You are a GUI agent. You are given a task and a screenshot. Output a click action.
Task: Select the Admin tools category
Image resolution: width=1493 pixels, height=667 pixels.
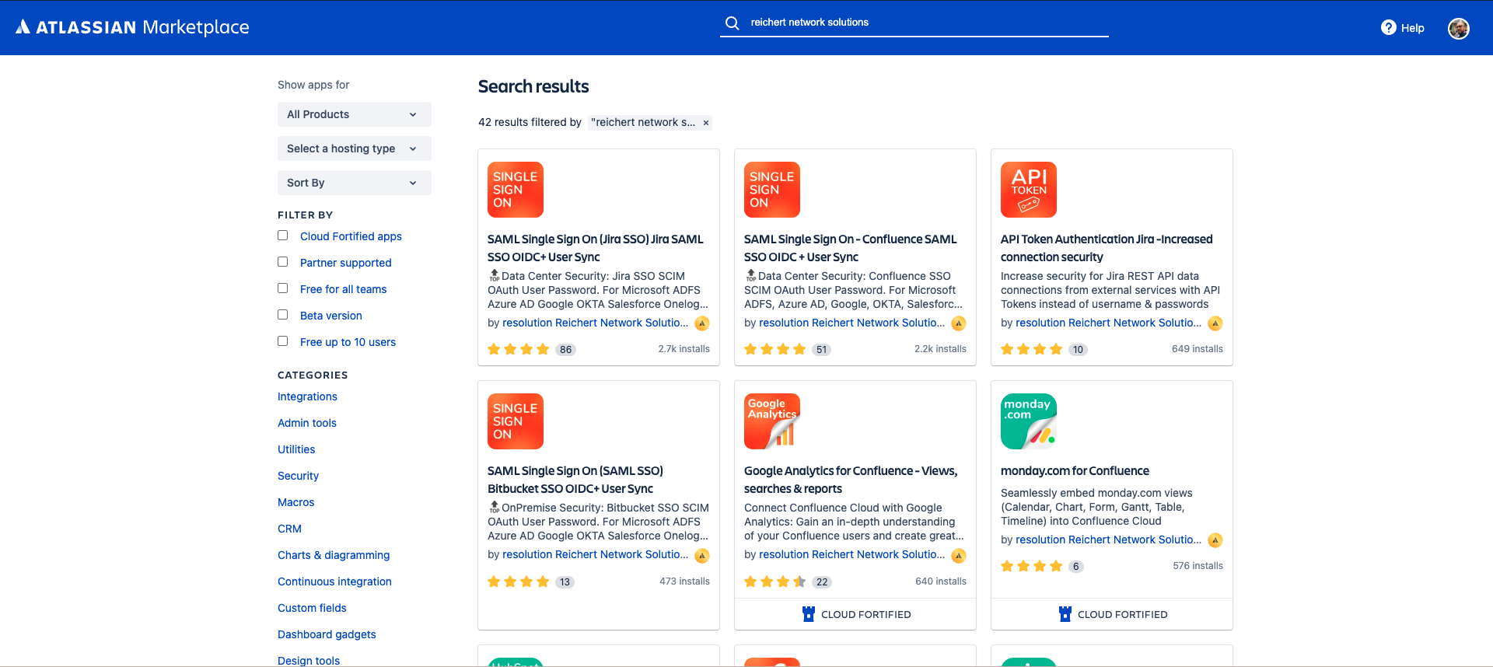tap(307, 423)
